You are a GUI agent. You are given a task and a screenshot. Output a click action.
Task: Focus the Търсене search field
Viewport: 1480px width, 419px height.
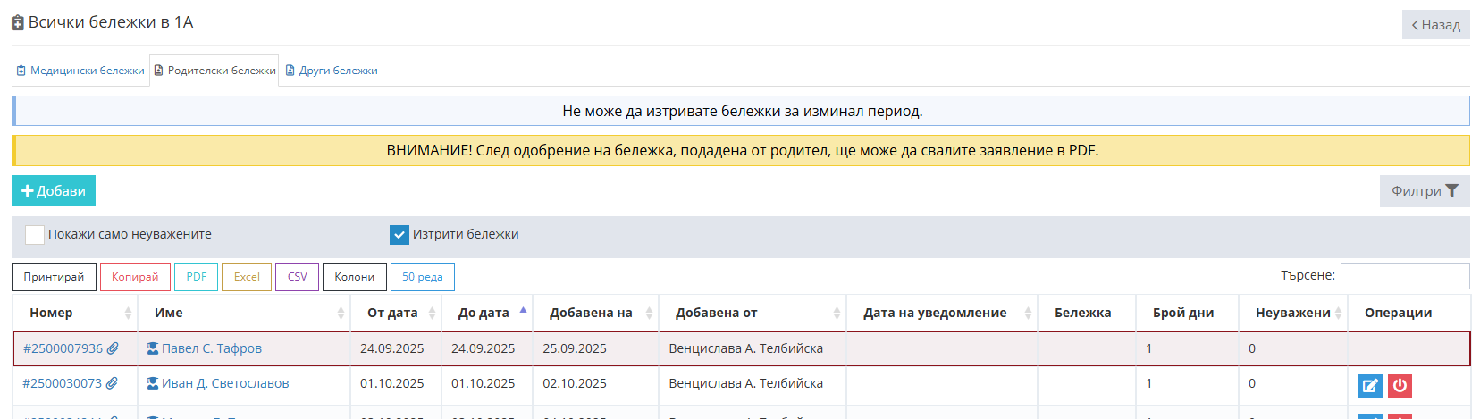[1405, 276]
